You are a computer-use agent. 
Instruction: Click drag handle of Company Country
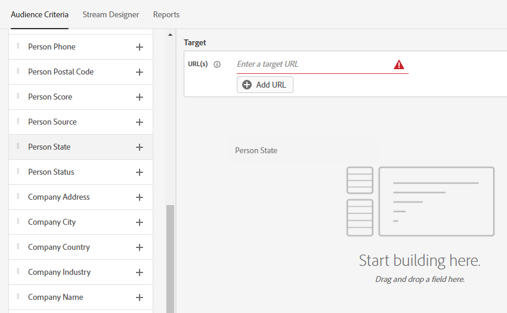point(18,247)
